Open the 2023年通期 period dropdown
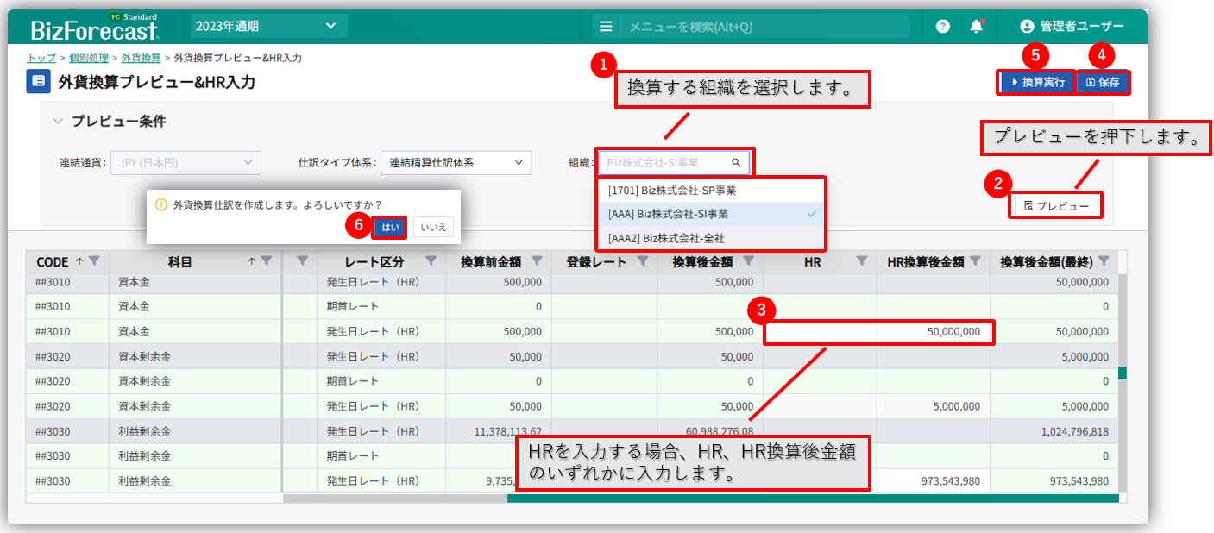Image resolution: width=1214 pixels, height=533 pixels. 267,26
